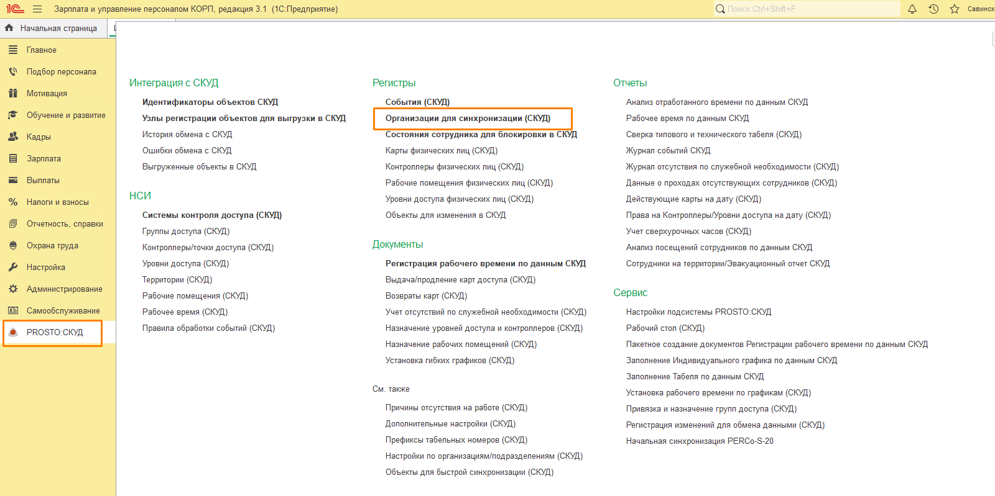Click the search field Поиск Ctrl+Shift+F

point(808,9)
